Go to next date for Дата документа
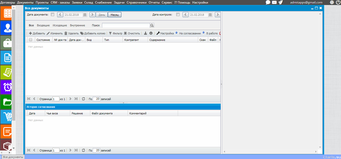The width and height of the screenshot is (341, 159). (93, 15)
